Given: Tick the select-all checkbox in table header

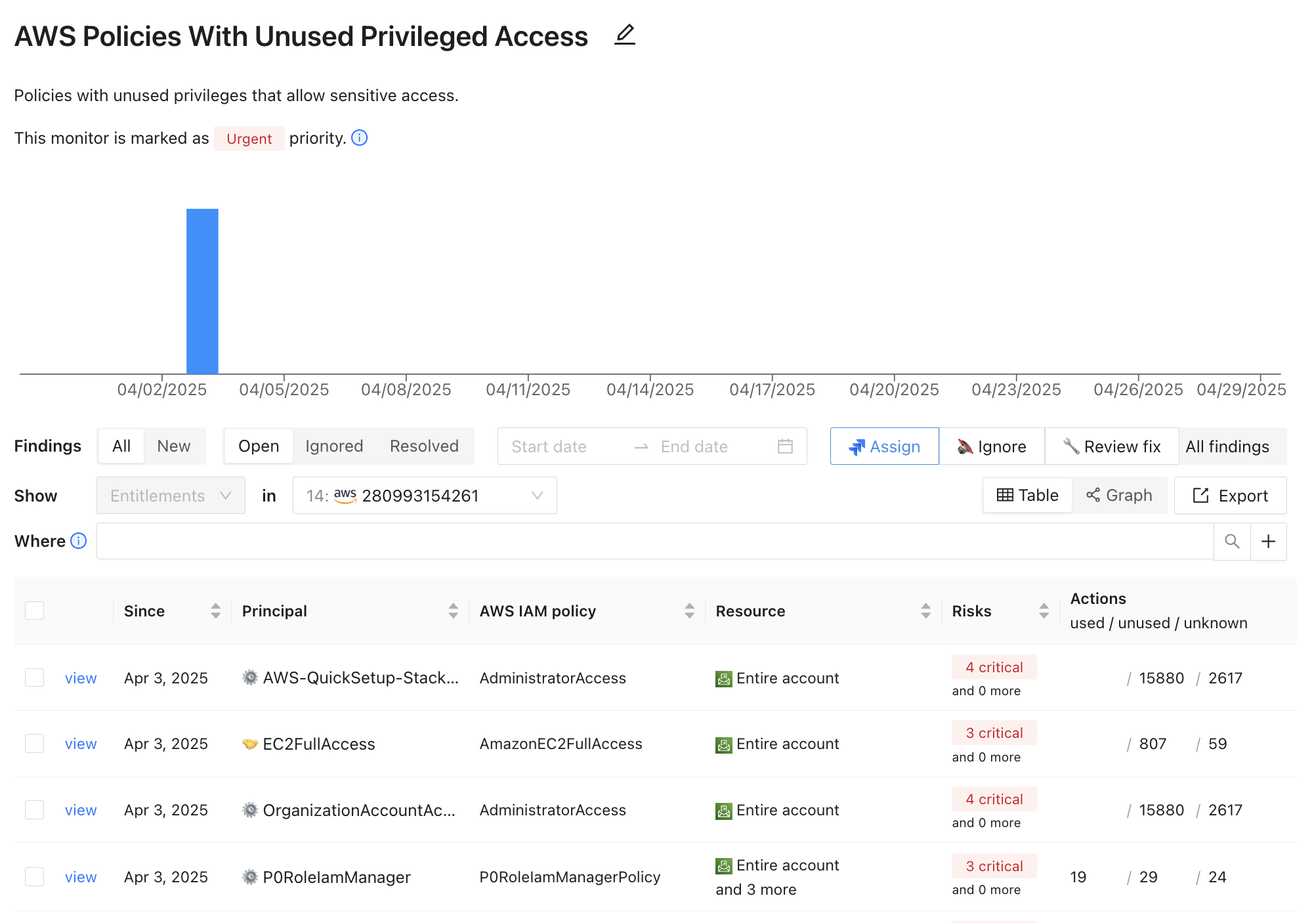Looking at the screenshot, I should pos(34,611).
